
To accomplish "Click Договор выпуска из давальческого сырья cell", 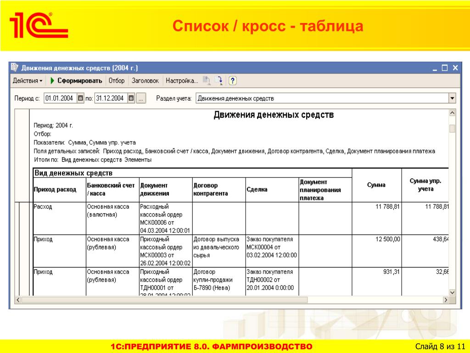I will click(x=219, y=251).
